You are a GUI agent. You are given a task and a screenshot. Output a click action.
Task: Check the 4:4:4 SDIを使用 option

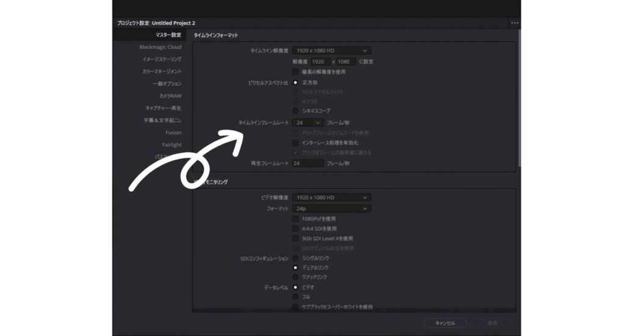tap(296, 228)
